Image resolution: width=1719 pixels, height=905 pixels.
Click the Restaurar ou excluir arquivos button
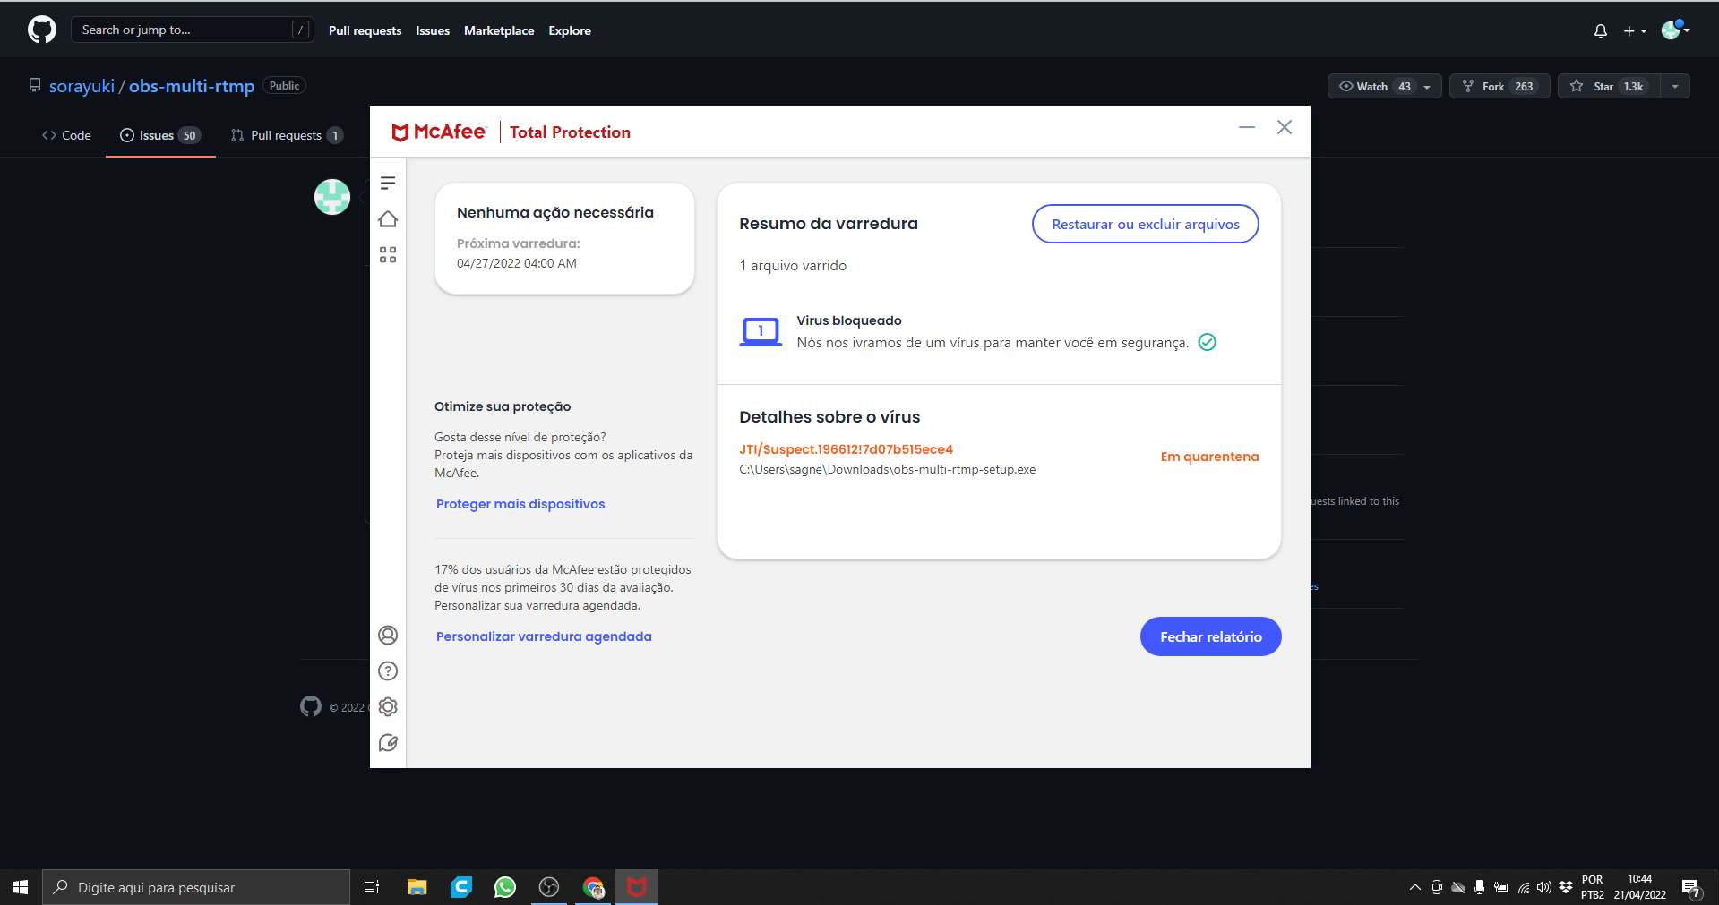coord(1145,224)
